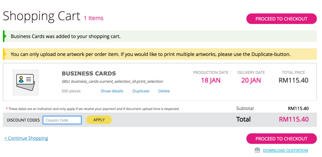Viewport: 322px width, 157px height.
Task: Open the Download Quotation link
Action: coord(285,151)
